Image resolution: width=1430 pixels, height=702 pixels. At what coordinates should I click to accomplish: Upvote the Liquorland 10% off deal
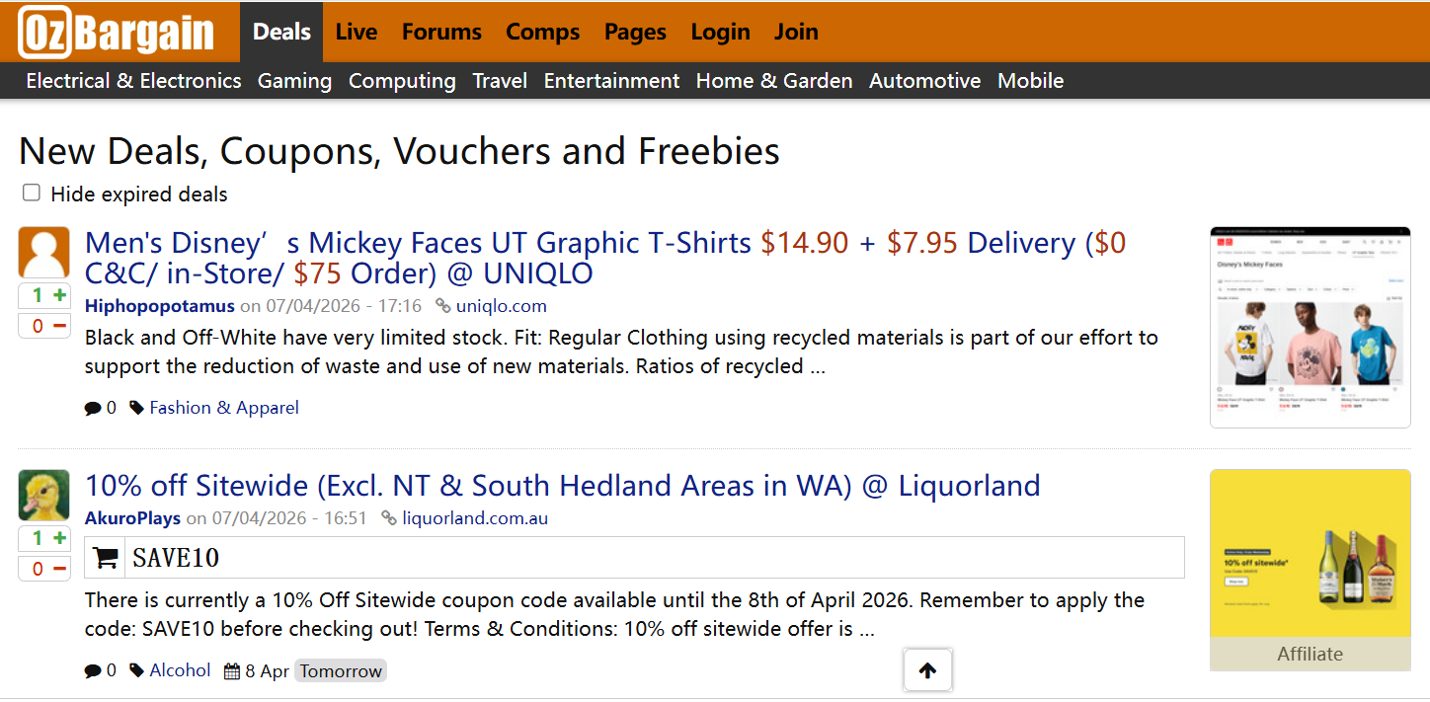(x=59, y=538)
